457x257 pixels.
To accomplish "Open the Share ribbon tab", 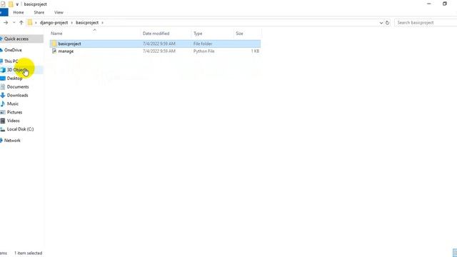I will tap(39, 13).
